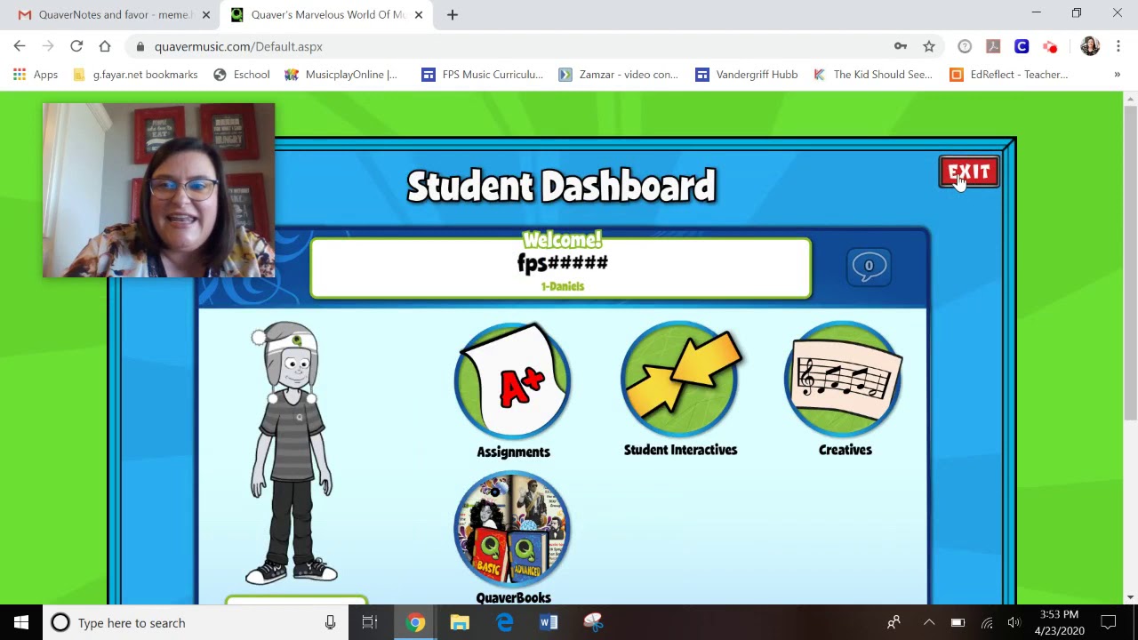1138x640 pixels.
Task: Click the Adobe Acrobat extension icon
Action: [993, 46]
